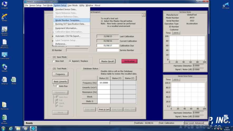Click the Windows Start button
The image size is (233, 131).
coord(3,129)
